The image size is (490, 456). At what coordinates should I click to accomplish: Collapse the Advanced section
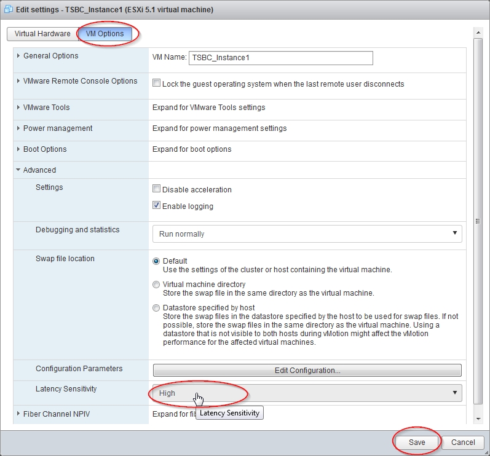click(39, 170)
